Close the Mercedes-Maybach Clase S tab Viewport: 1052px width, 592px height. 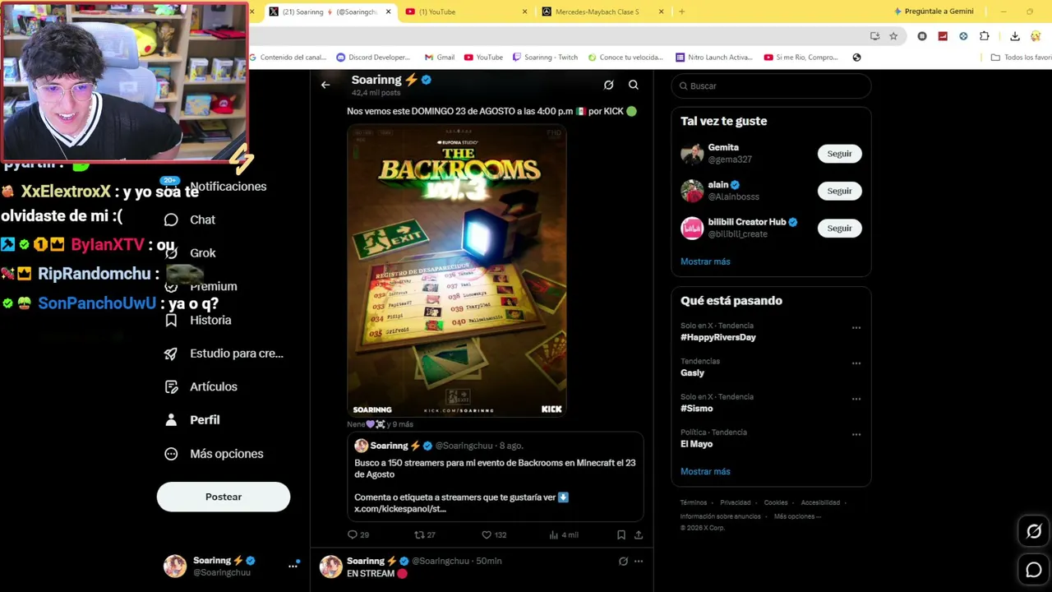[x=661, y=12]
